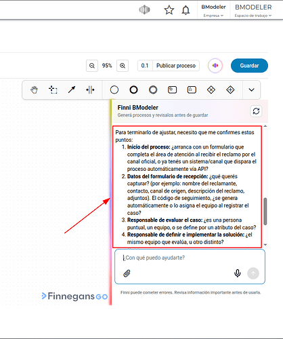Select the hand pan tool

(x=34, y=90)
